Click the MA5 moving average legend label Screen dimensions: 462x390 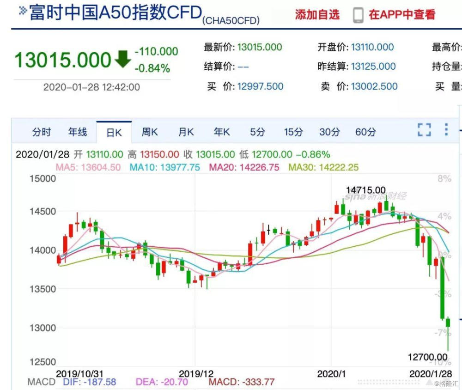pyautogui.click(x=88, y=167)
